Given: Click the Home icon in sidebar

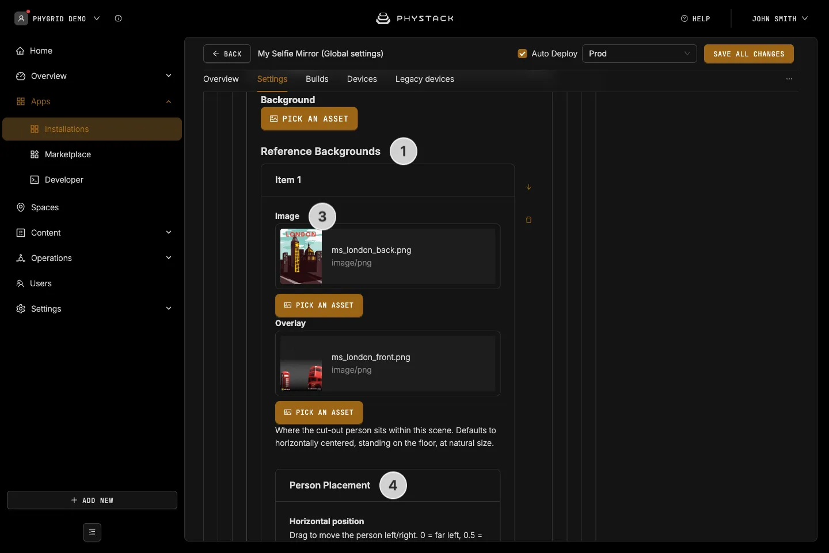Looking at the screenshot, I should coord(21,51).
